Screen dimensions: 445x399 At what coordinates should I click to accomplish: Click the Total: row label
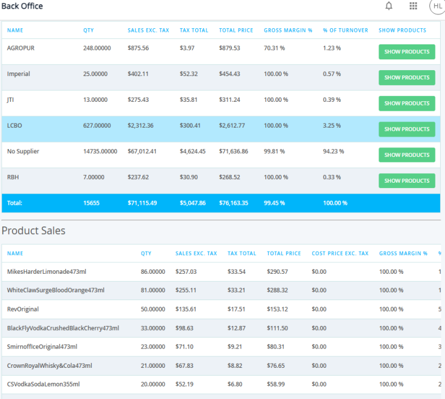(14, 203)
